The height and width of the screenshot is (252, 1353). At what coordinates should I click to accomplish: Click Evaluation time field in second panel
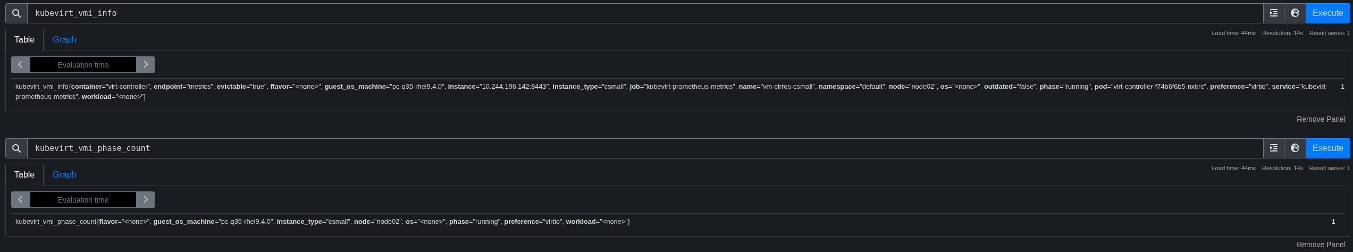coord(83,200)
